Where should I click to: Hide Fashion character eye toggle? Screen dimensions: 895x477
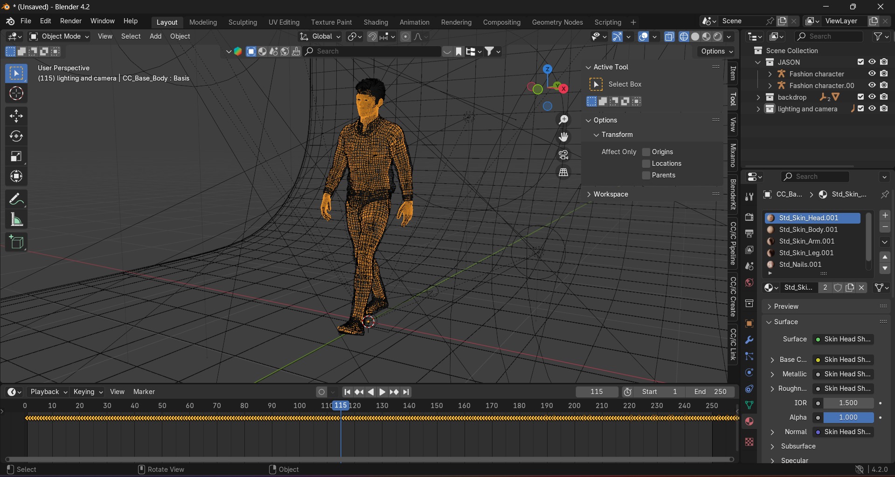click(x=872, y=74)
